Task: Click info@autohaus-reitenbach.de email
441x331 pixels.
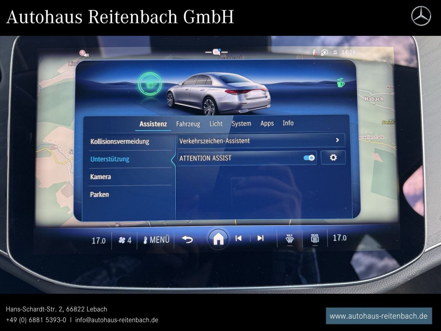Action: click(x=117, y=320)
